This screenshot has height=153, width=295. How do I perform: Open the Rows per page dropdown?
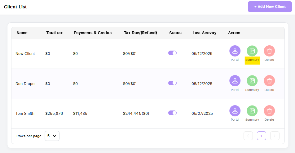(x=52, y=136)
